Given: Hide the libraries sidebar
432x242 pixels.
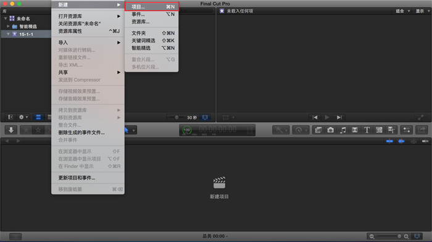Looking at the screenshot, I should [x=10, y=117].
